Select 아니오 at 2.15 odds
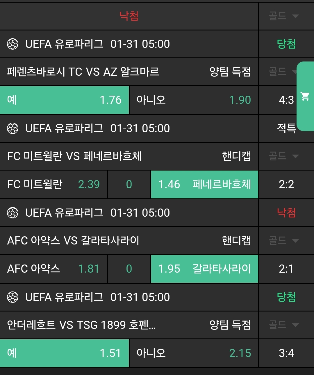 194,353
